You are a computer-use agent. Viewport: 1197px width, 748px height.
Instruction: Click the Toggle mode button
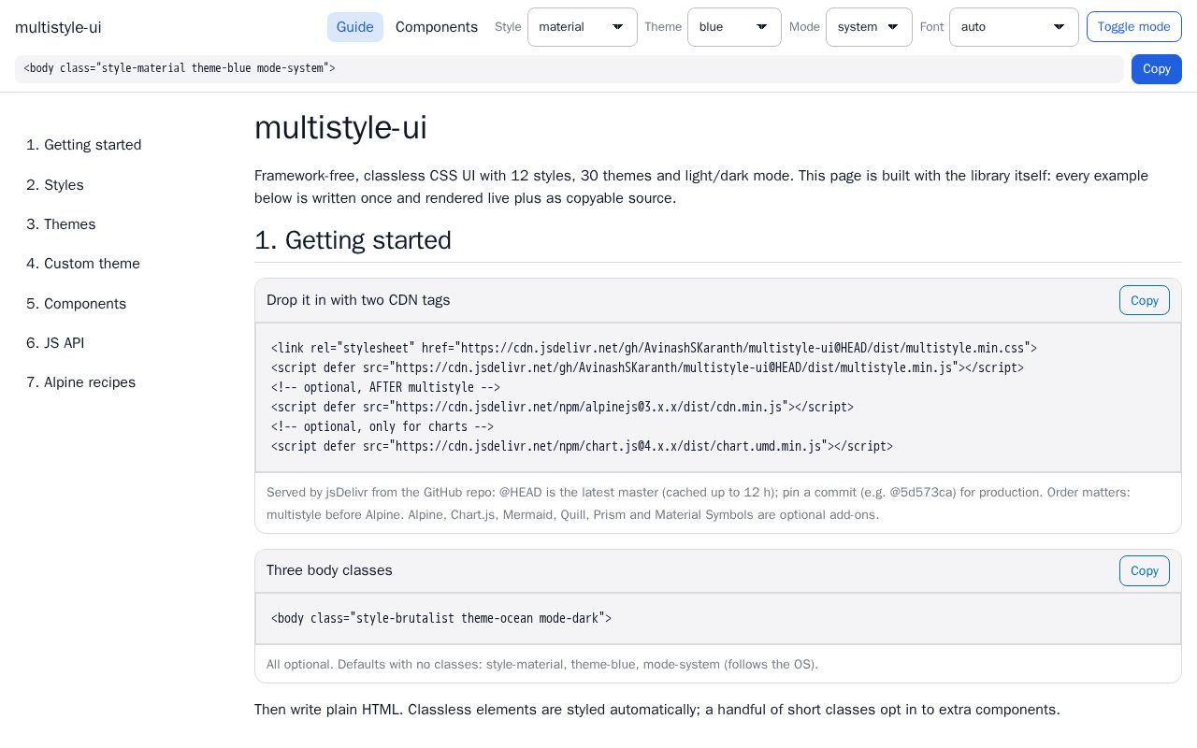pos(1133,27)
